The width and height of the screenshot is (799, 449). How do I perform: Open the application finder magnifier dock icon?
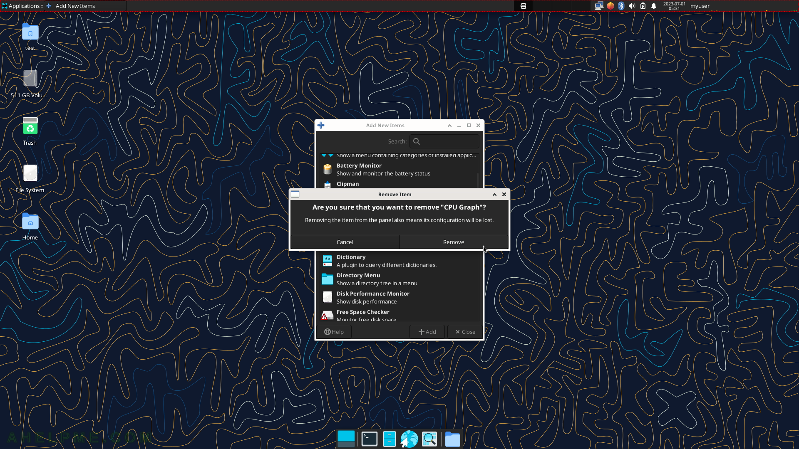click(429, 439)
